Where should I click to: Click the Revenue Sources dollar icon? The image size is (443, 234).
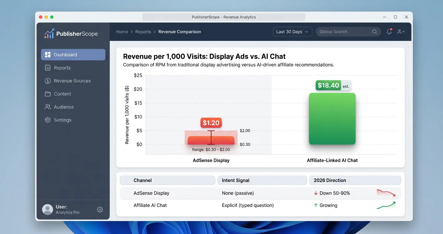click(x=48, y=81)
